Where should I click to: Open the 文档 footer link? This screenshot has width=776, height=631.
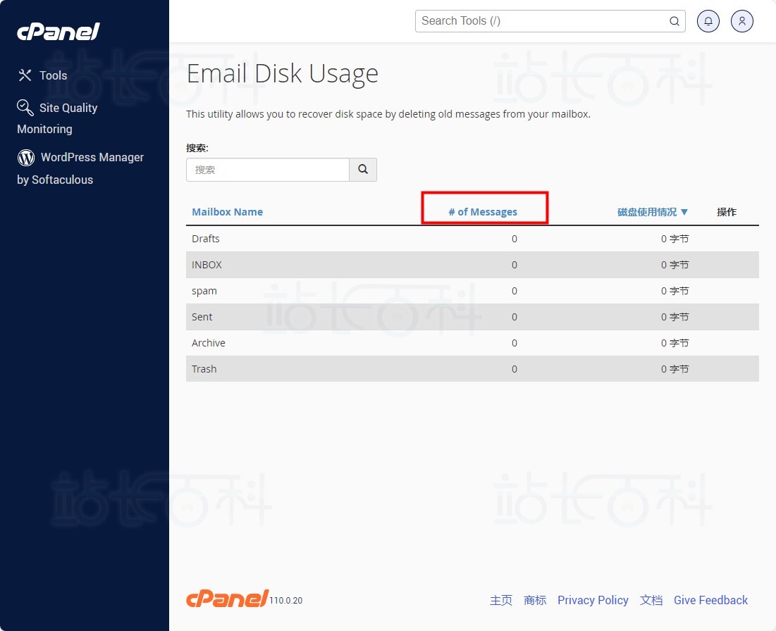pos(651,600)
